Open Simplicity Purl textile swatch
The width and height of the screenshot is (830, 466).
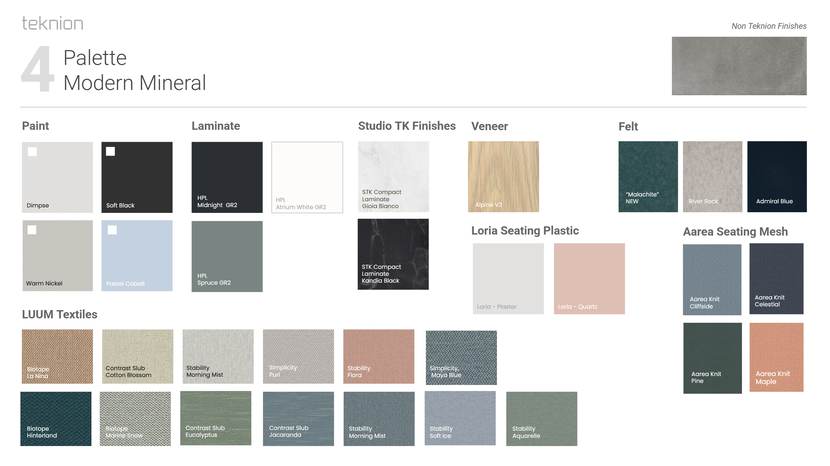pos(298,356)
